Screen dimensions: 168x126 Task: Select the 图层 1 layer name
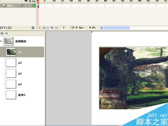(x=11, y=6)
